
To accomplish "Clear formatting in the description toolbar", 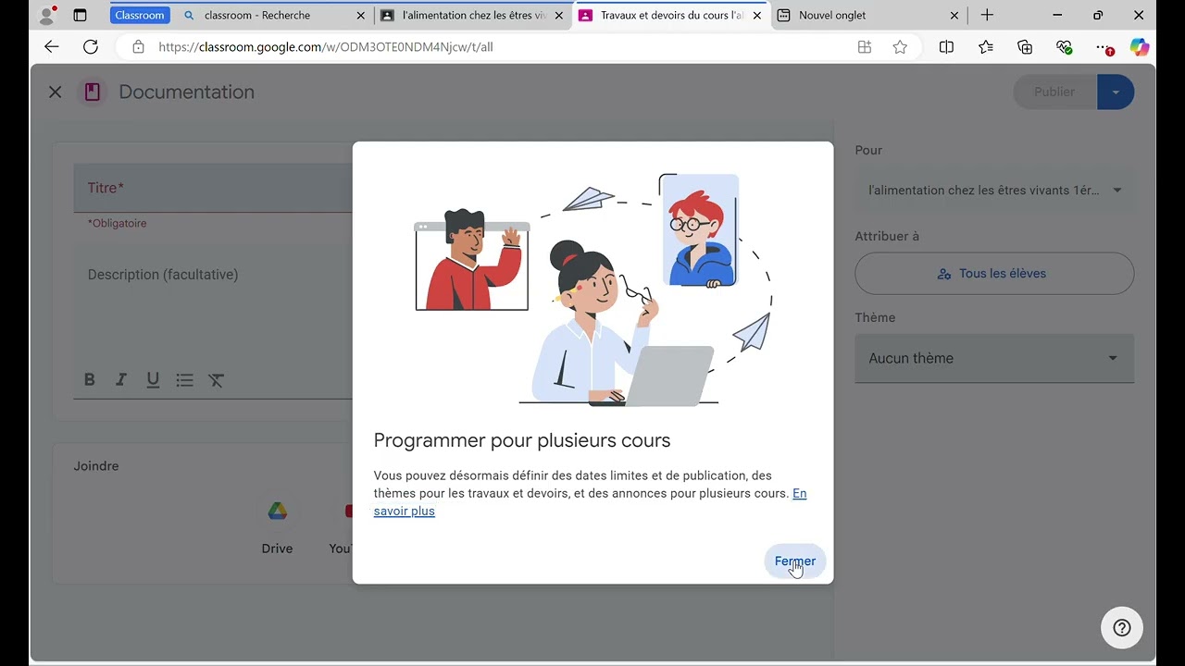I will 216,380.
